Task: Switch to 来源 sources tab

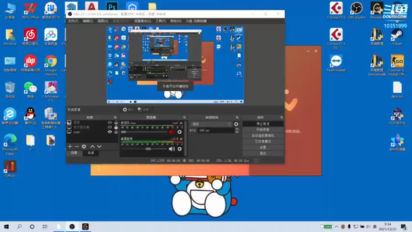Action: tap(91, 153)
